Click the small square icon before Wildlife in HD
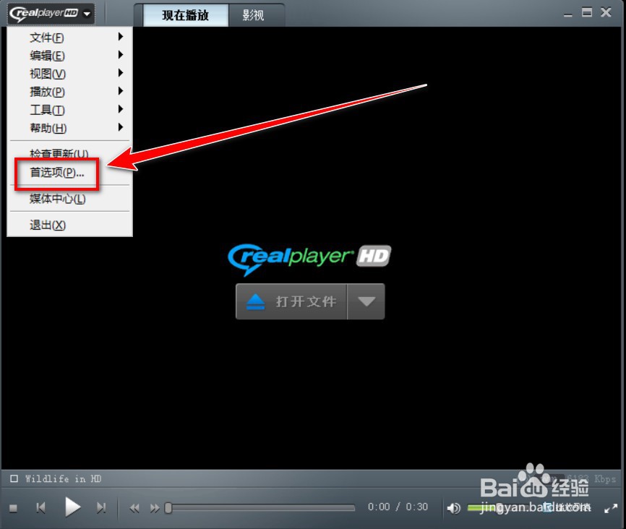This screenshot has height=529, width=626. point(14,478)
